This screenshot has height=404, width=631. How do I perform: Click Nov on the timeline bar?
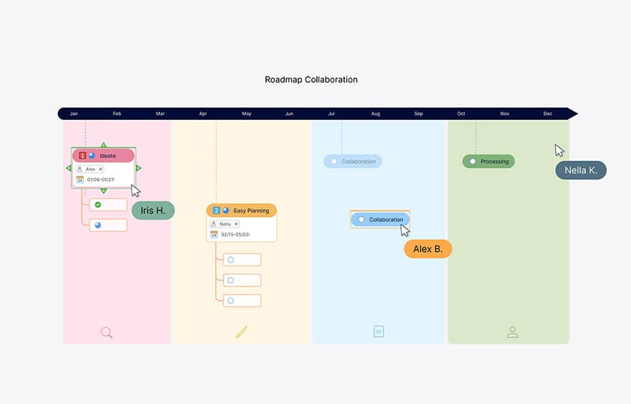tap(505, 113)
